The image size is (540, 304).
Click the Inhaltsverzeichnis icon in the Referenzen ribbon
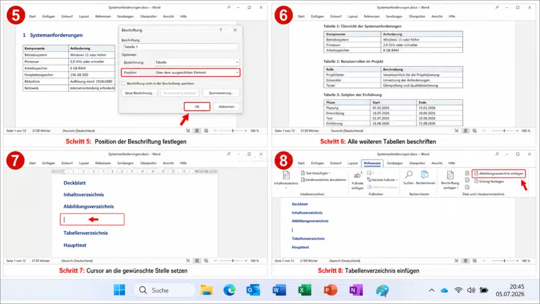286,175
